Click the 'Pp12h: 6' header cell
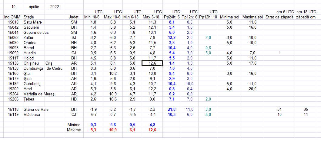Screen dimensions: 321x163 [x=189, y=17]
